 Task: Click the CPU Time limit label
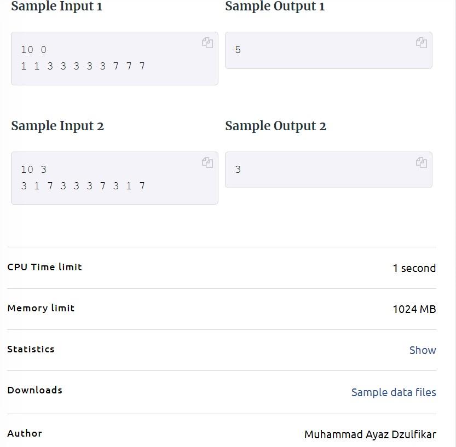pyautogui.click(x=44, y=267)
